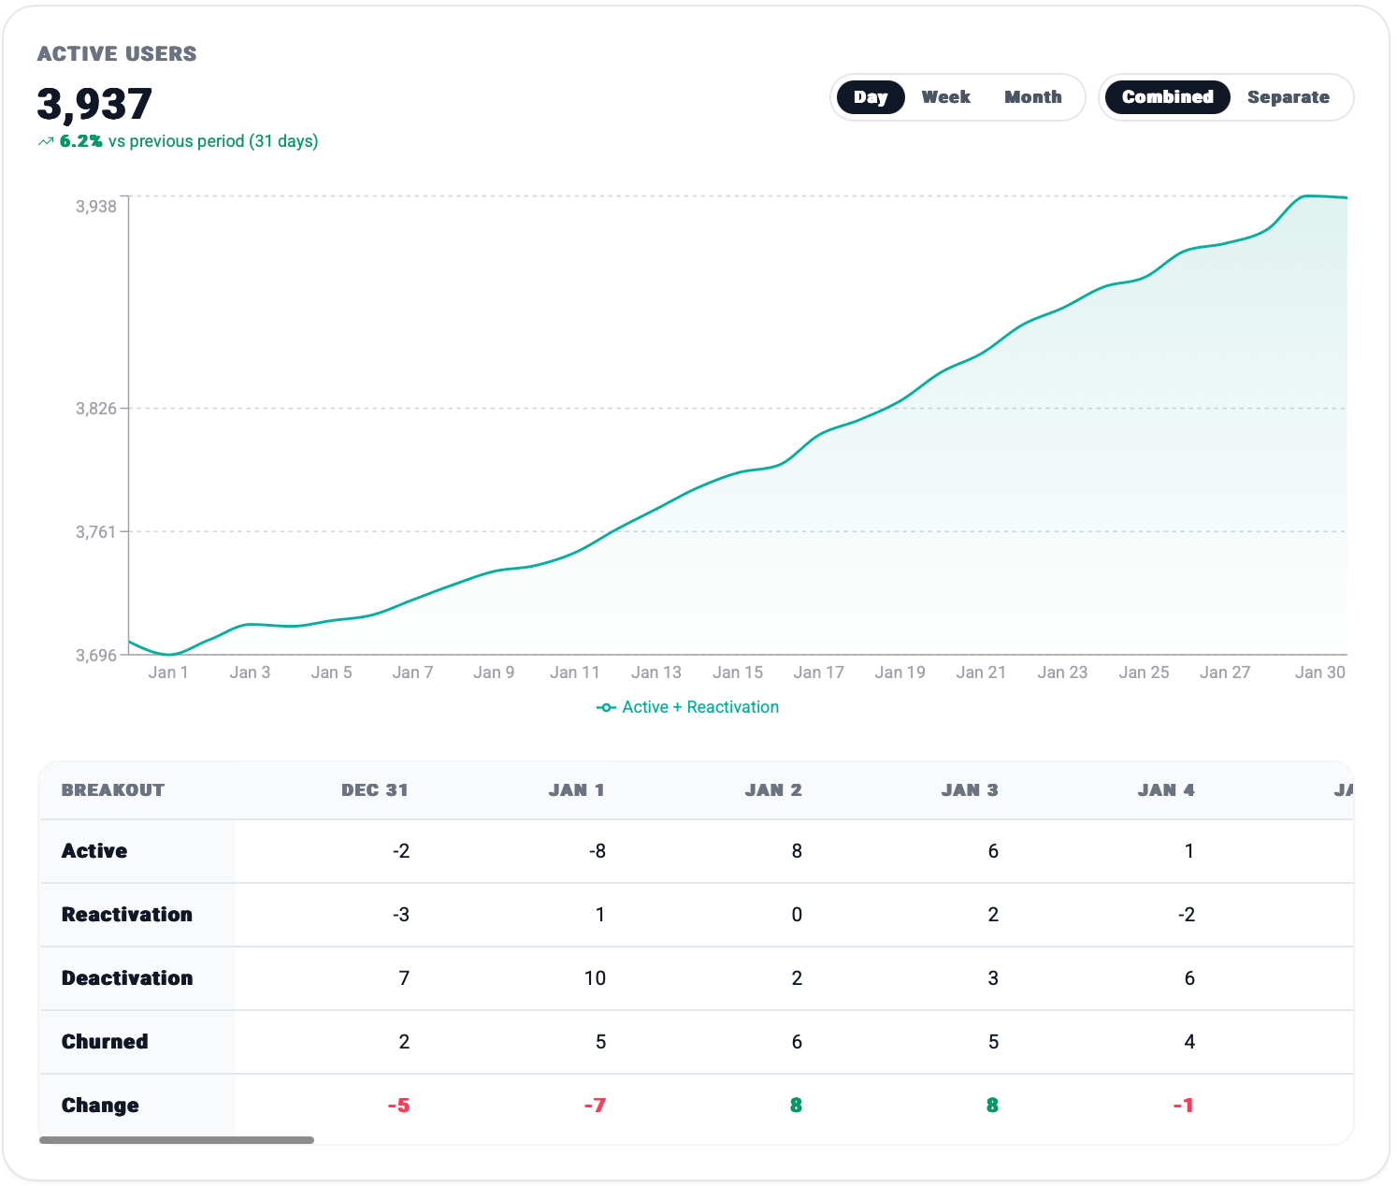Click the Jan 30 label on chart axis
Image resolution: width=1397 pixels, height=1186 pixels.
(x=1319, y=673)
